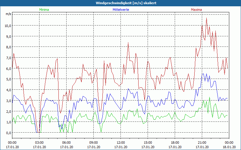Viewport: 241px width, 150px height.
Task: Select the red Maxima legend label
Action: [196, 10]
